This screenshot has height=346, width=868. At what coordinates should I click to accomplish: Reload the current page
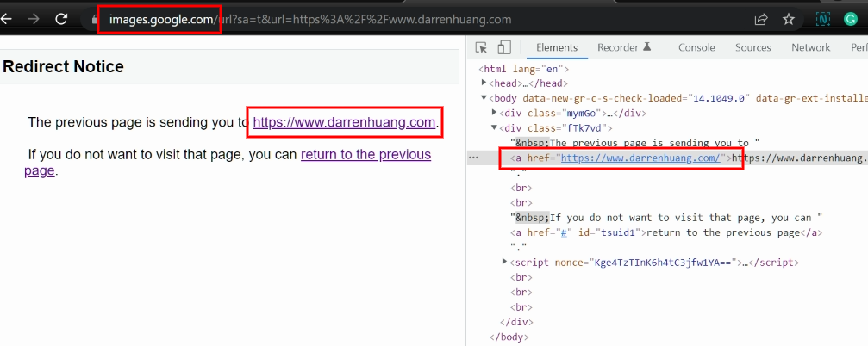pos(61,19)
